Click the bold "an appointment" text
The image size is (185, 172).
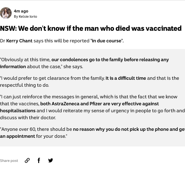coord(17,136)
